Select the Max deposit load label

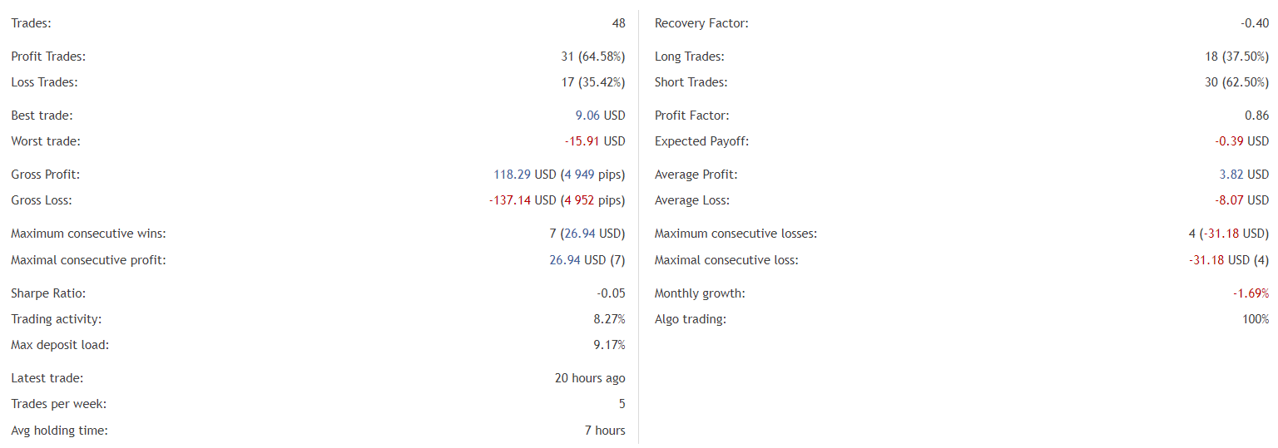coord(60,345)
